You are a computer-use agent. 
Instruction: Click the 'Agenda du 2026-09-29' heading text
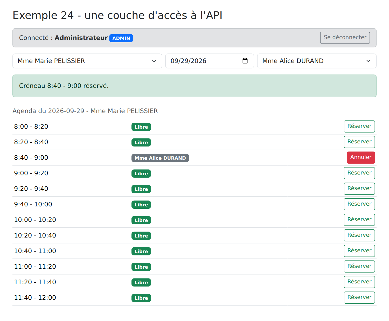pos(48,111)
